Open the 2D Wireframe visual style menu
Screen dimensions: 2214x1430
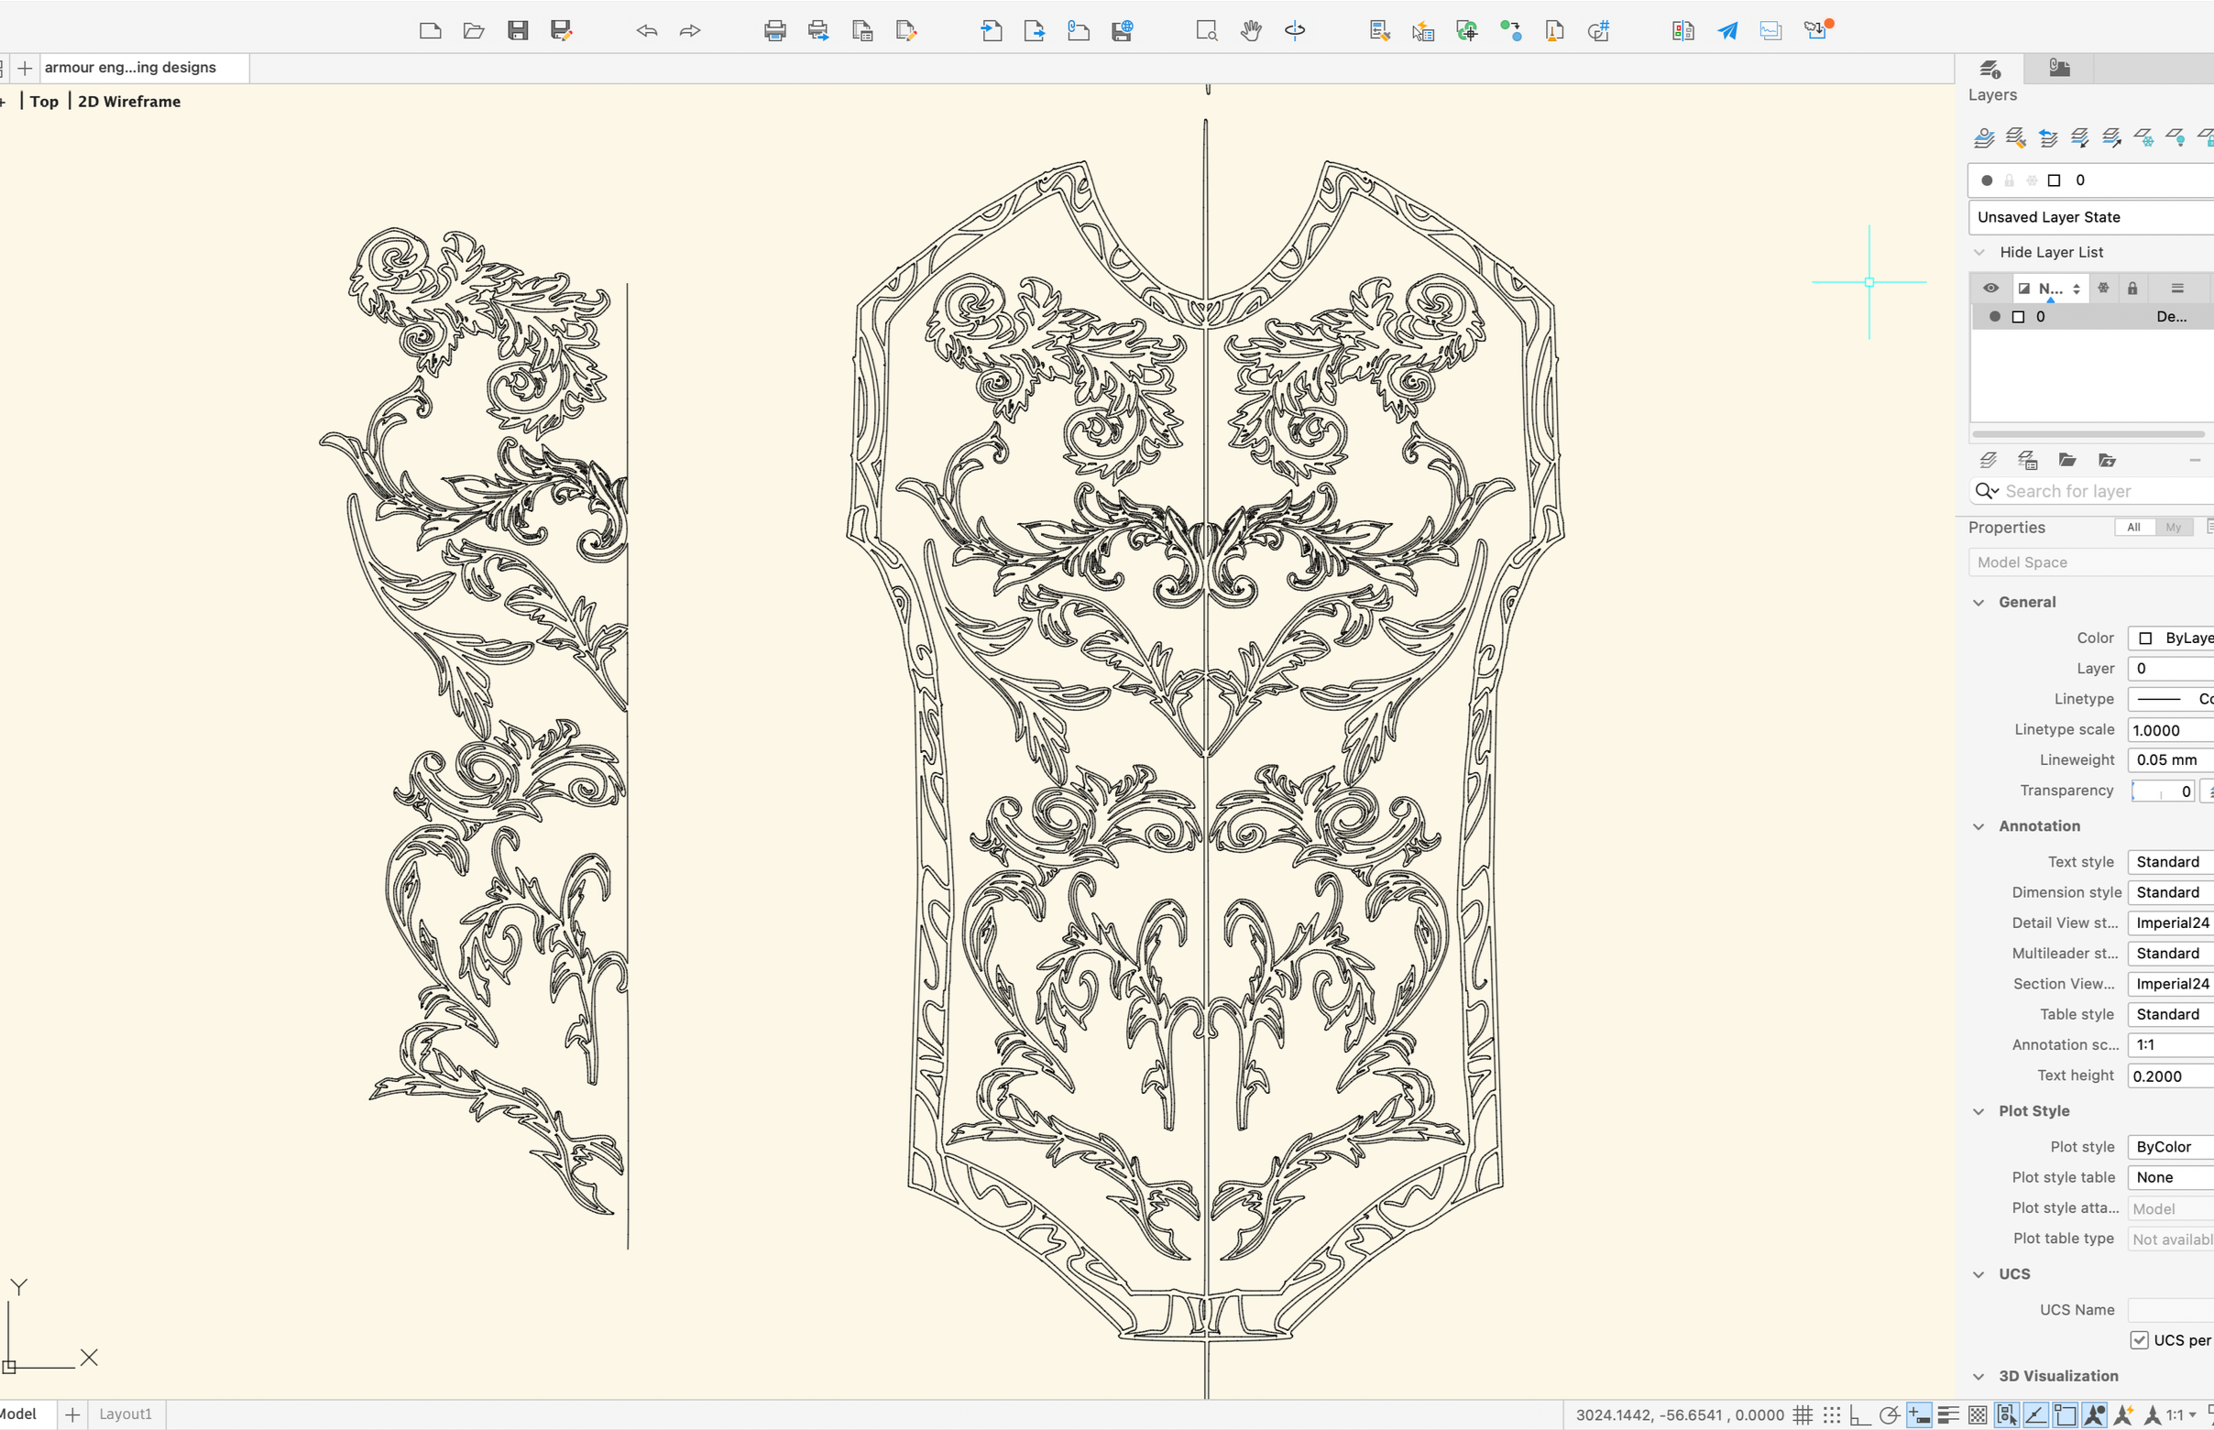(129, 101)
